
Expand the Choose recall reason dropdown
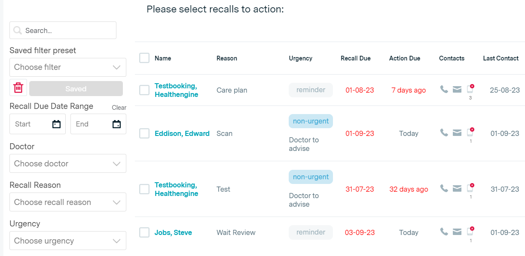click(x=68, y=202)
